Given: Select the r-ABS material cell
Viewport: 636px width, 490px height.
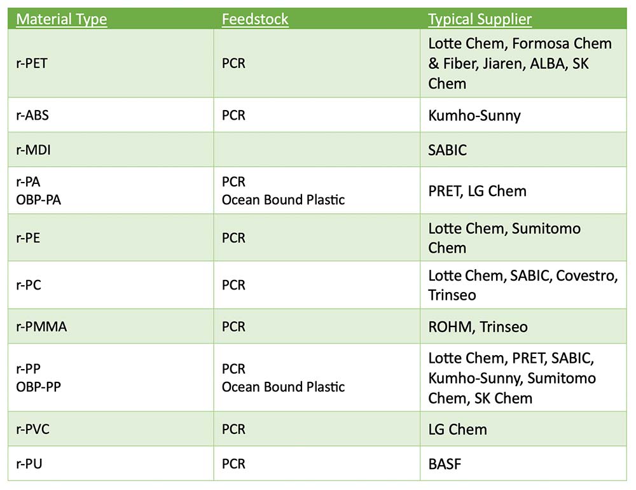Looking at the screenshot, I should pos(111,115).
